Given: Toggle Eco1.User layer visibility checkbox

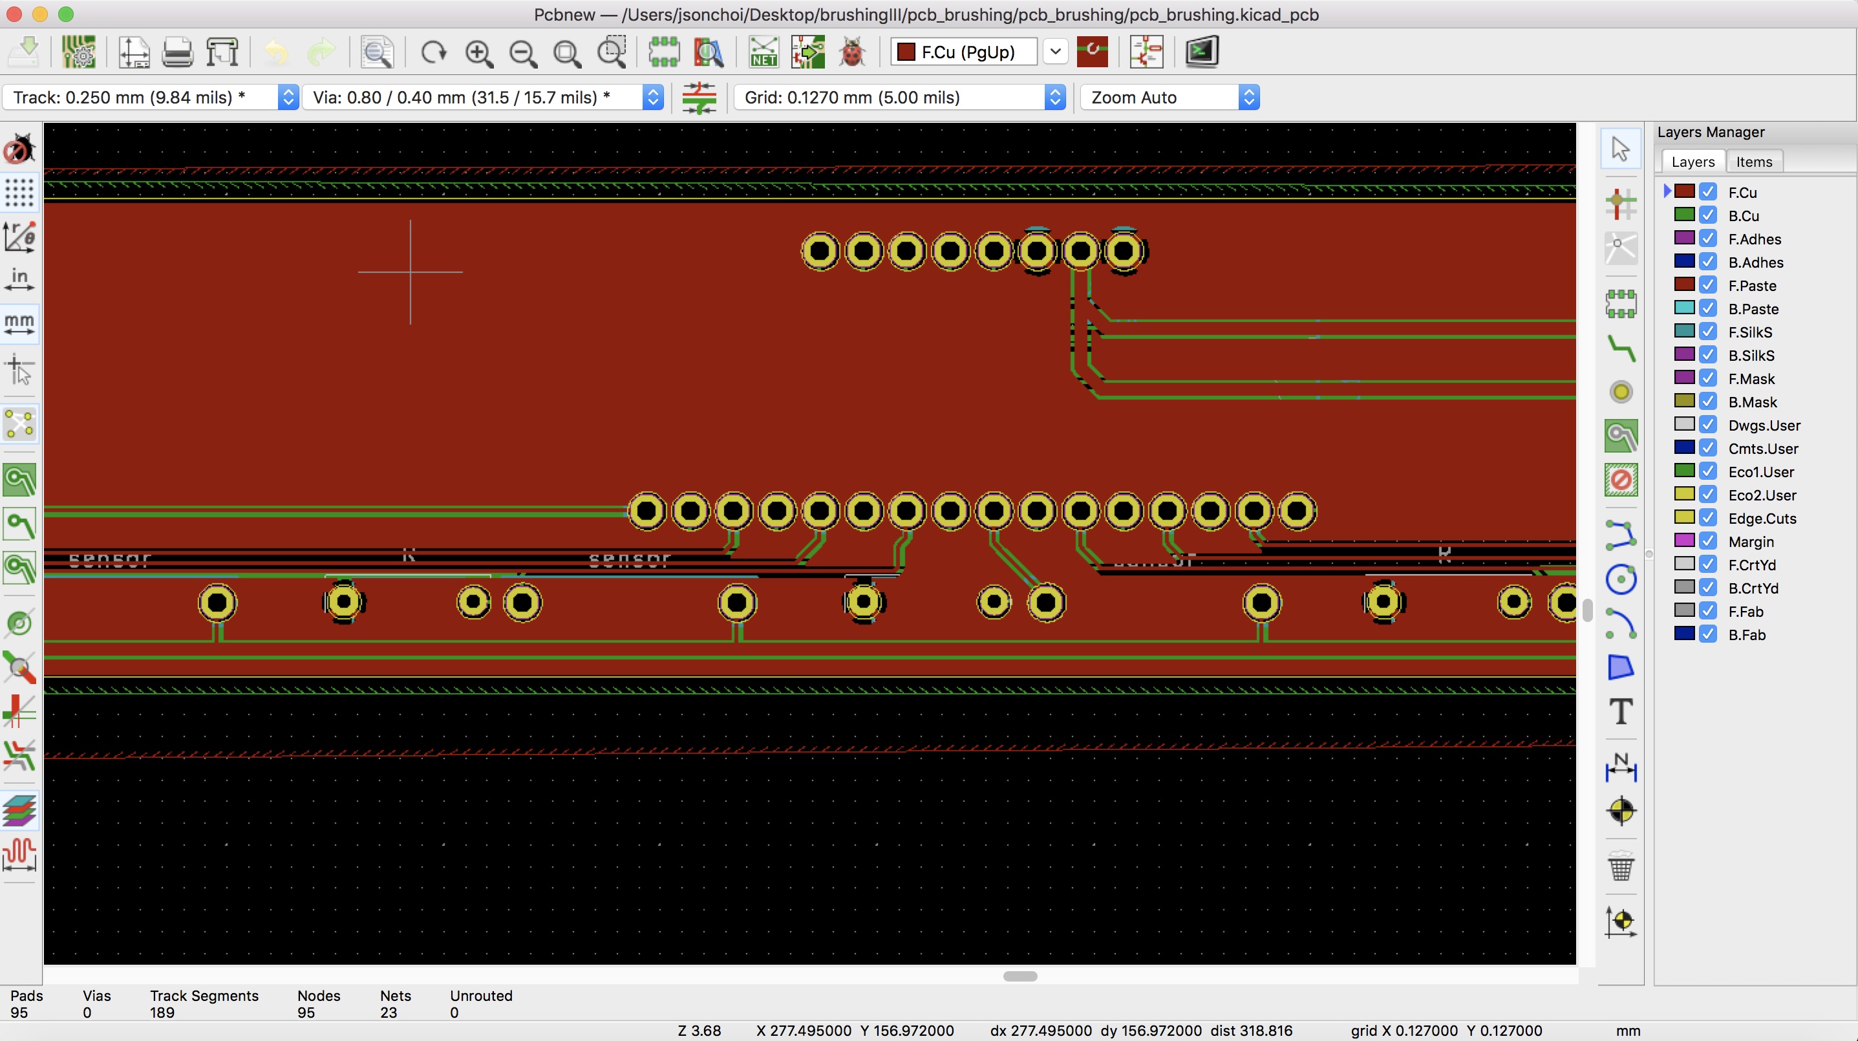Looking at the screenshot, I should 1707,471.
